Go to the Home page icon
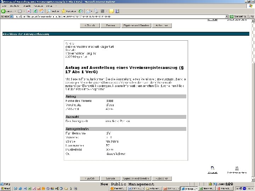The width and height of the screenshot is (255, 191). [42, 11]
